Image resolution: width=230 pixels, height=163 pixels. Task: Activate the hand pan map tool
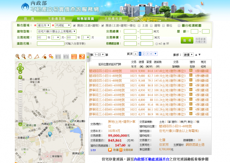tap(30, 56)
